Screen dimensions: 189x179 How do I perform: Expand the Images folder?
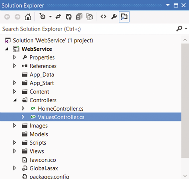pyautogui.click(x=14, y=125)
